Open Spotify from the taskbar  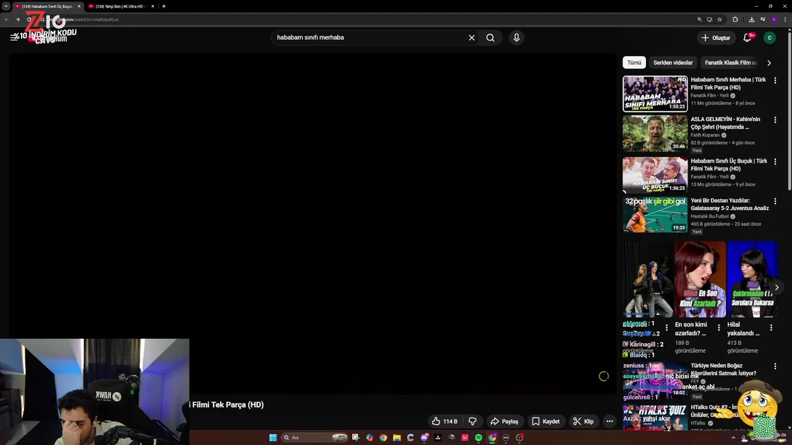pyautogui.click(x=478, y=438)
